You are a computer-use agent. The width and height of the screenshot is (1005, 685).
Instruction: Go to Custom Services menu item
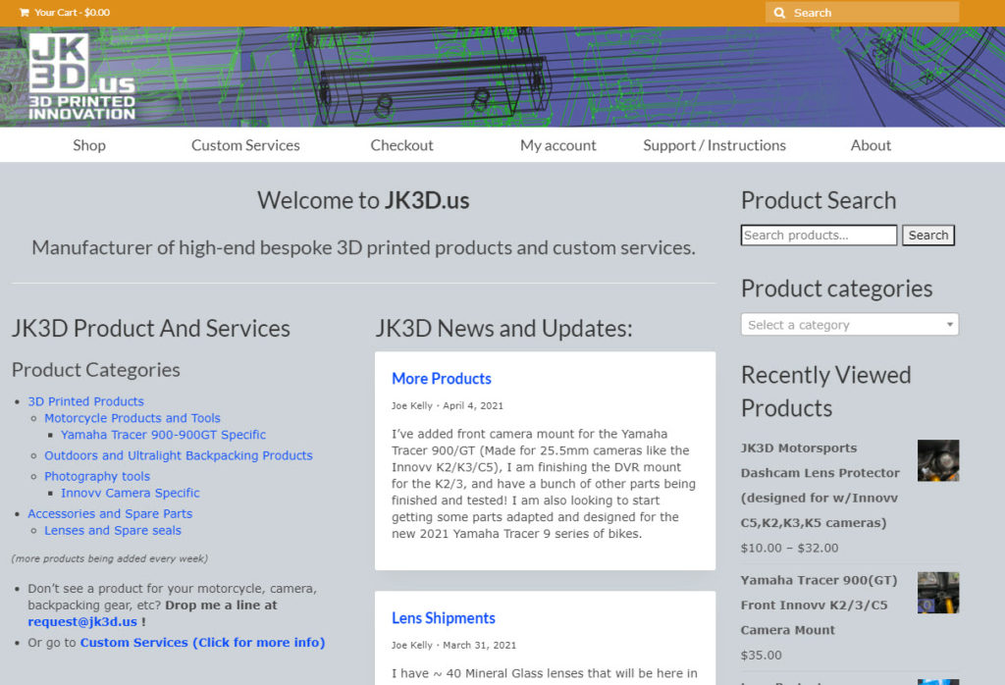pyautogui.click(x=245, y=145)
